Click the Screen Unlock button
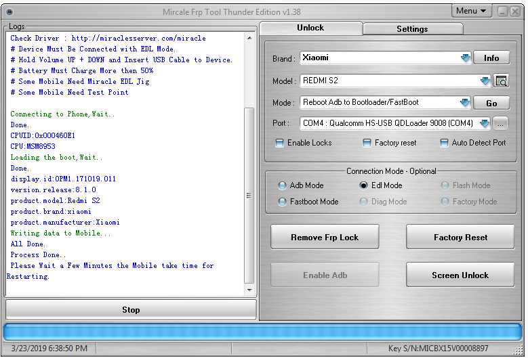528x358 pixels. click(x=460, y=275)
